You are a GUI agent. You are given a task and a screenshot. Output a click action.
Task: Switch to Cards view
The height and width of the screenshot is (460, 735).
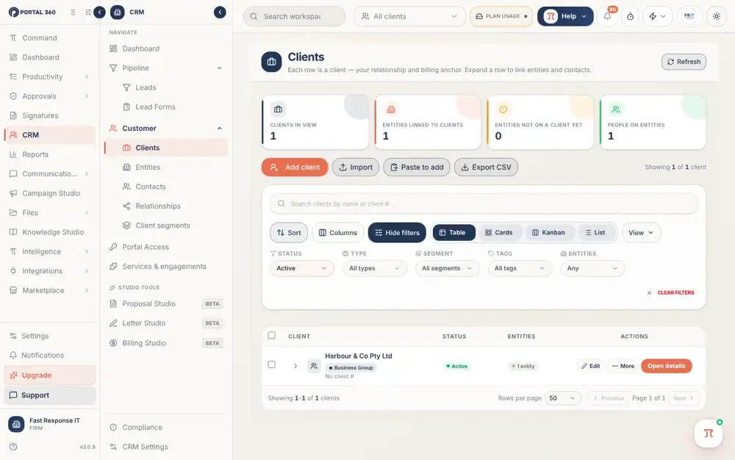499,233
